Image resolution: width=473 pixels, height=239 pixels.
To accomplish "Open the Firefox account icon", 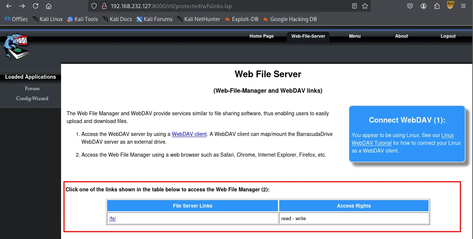I will coord(423,6).
